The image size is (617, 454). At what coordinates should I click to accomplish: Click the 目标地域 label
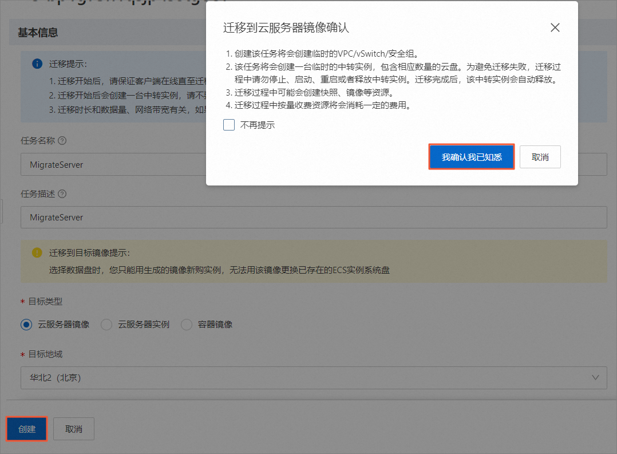point(45,354)
